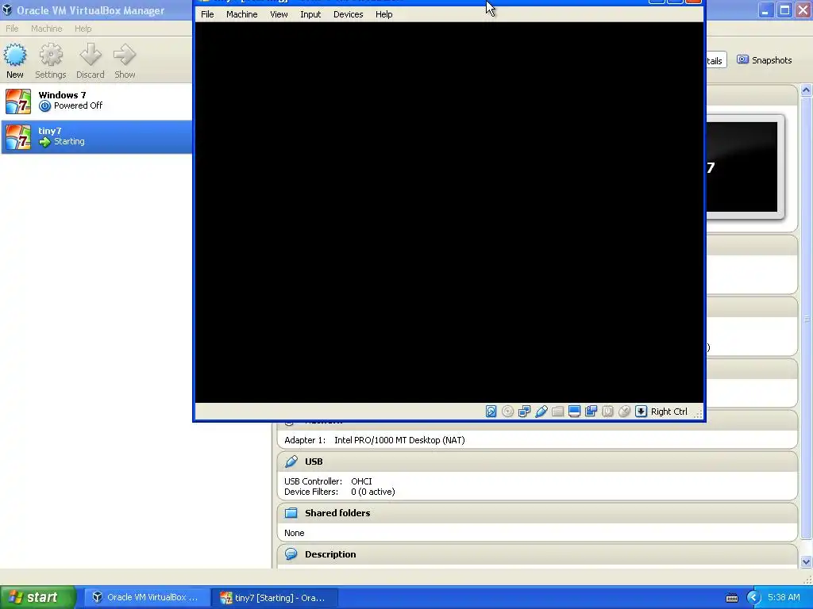This screenshot has width=813, height=609.
Task: Open the Help menu in tiny7 window
Action: (384, 14)
